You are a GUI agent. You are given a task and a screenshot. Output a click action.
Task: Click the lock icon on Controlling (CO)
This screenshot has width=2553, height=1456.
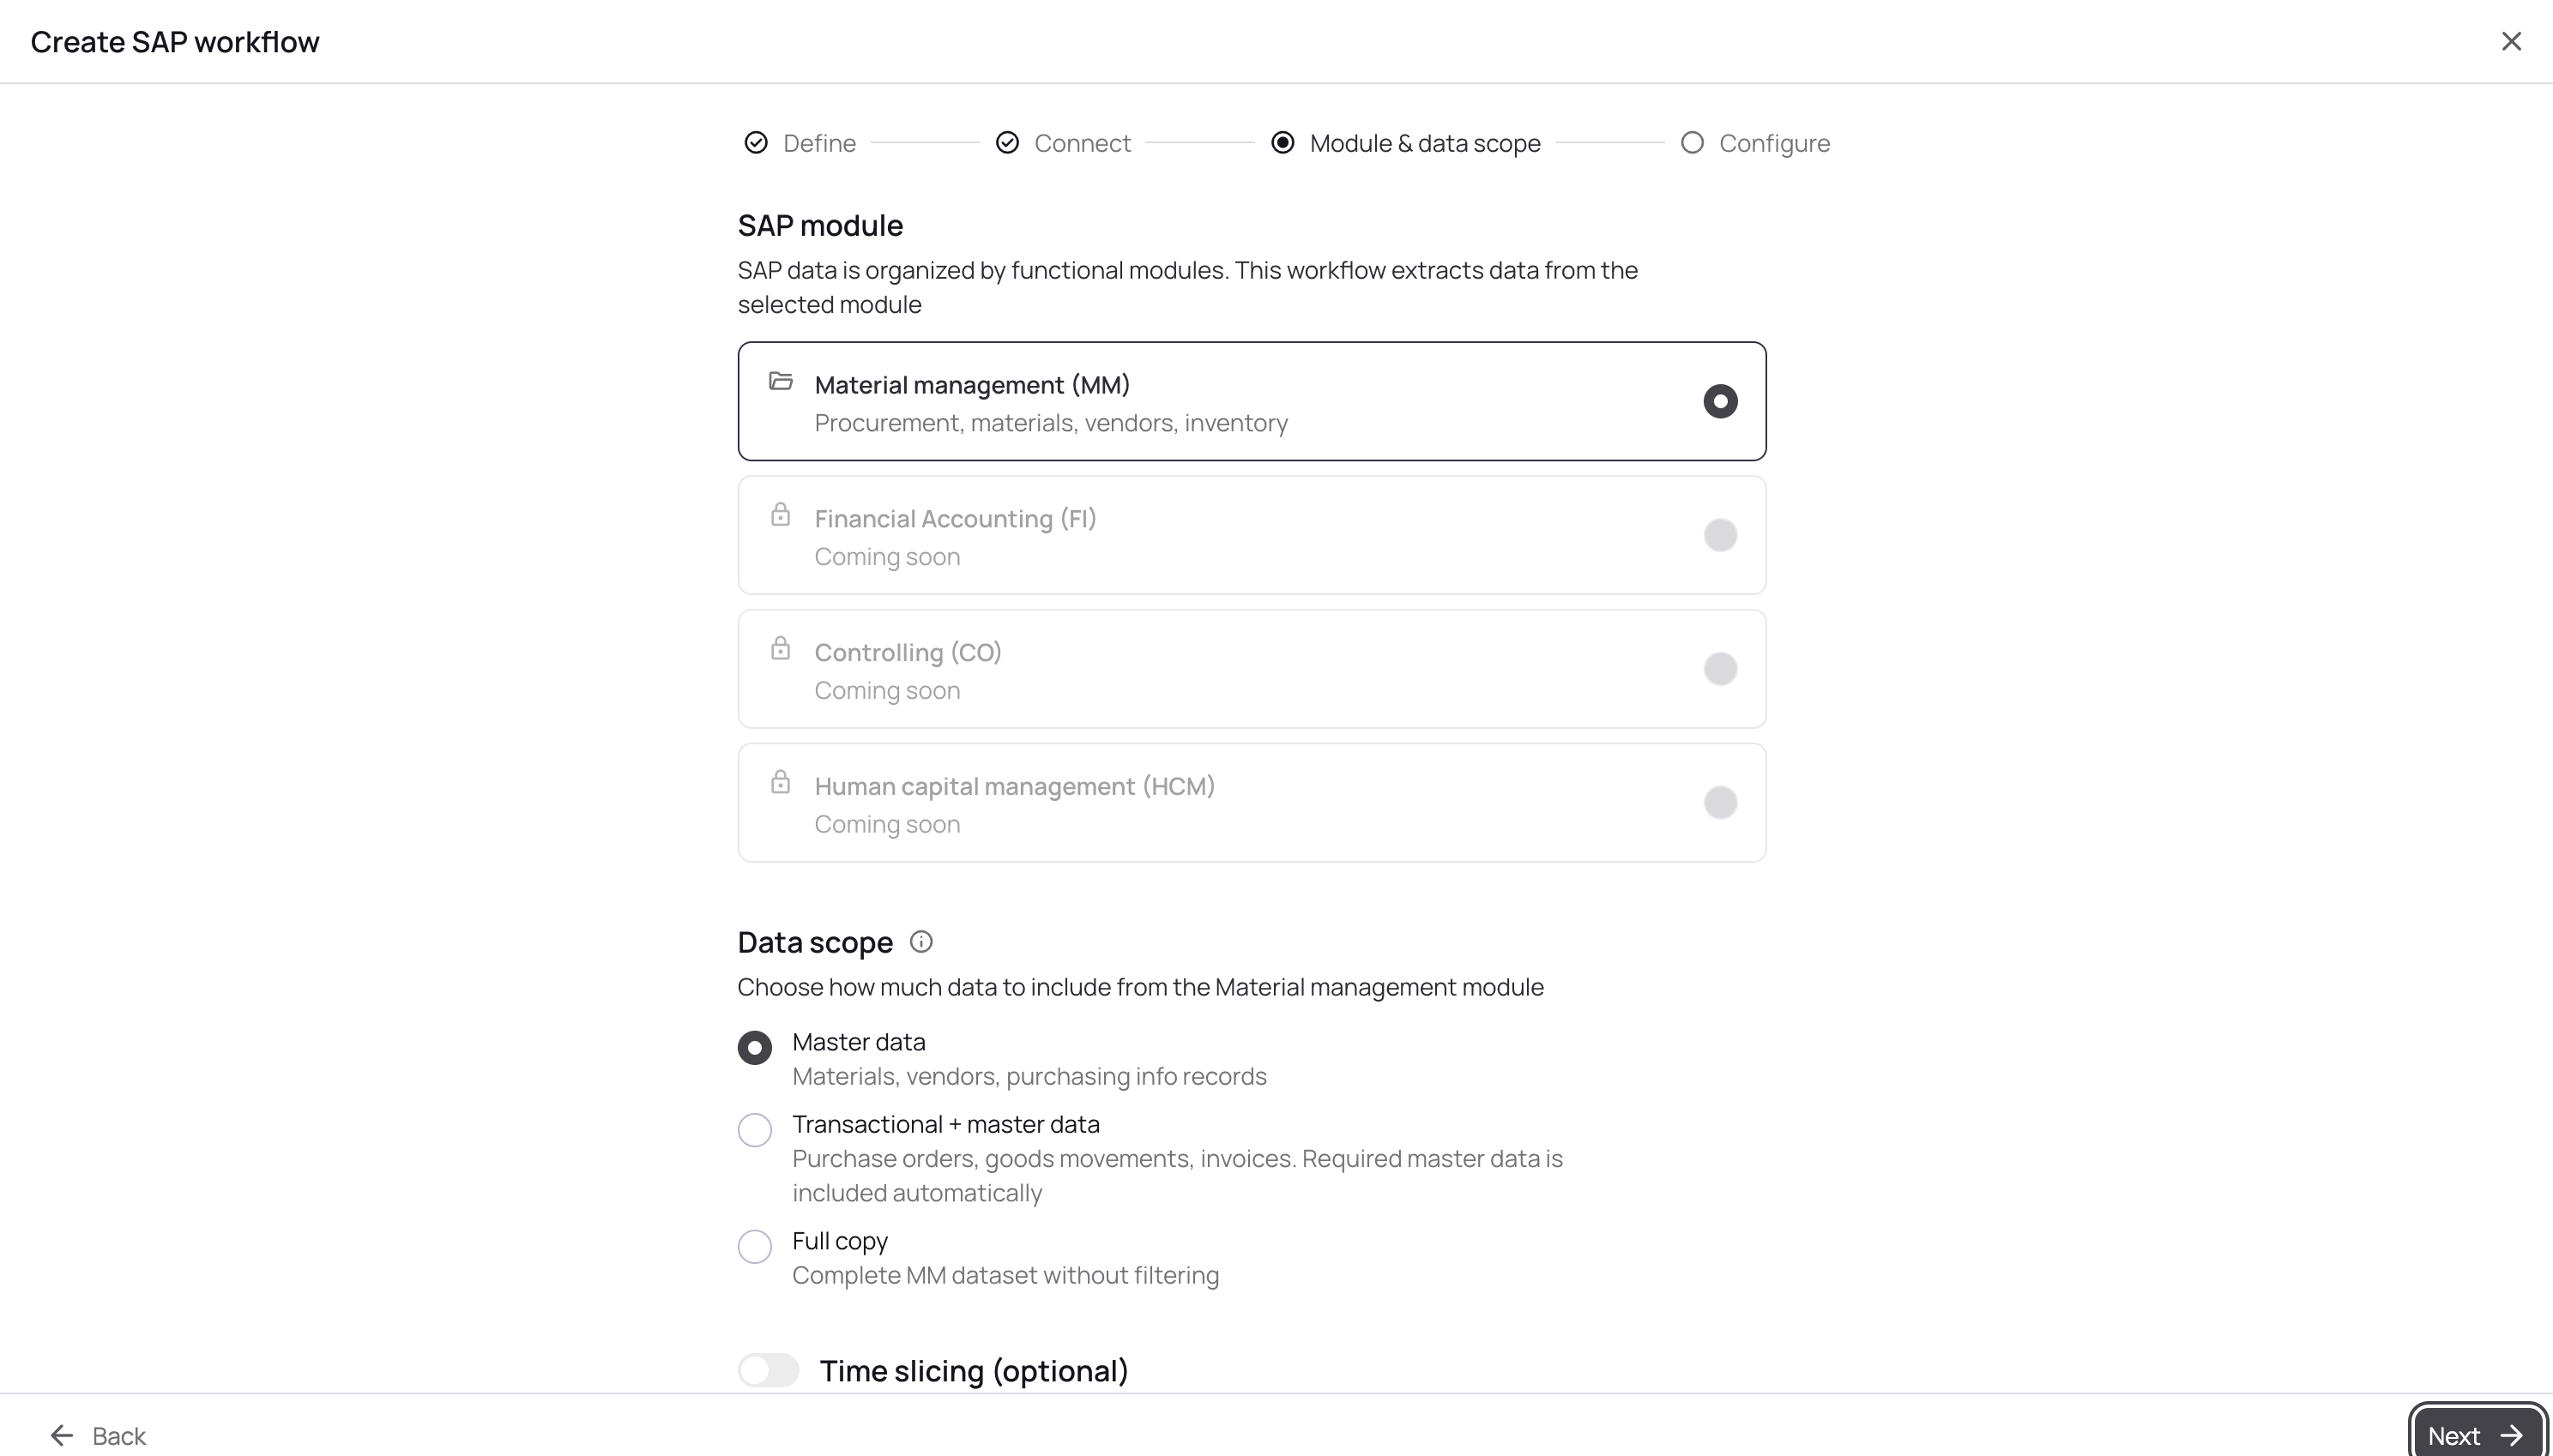[782, 648]
